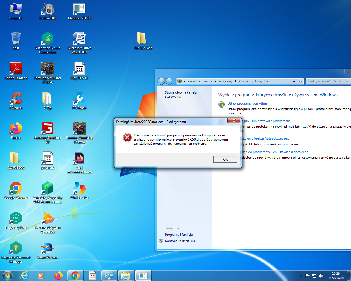Launch Farming Simulator 22 shortcut
The width and height of the screenshot is (351, 281).
pos(47,133)
